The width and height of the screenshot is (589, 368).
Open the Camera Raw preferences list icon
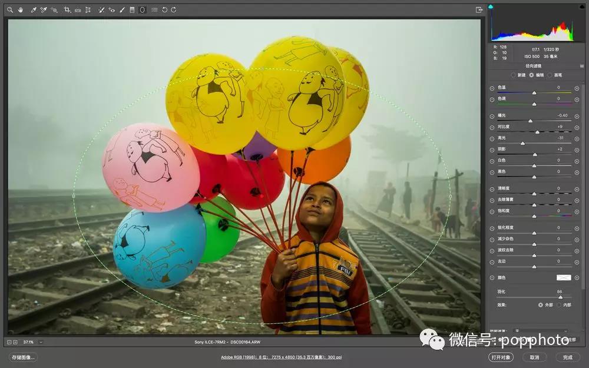click(154, 10)
